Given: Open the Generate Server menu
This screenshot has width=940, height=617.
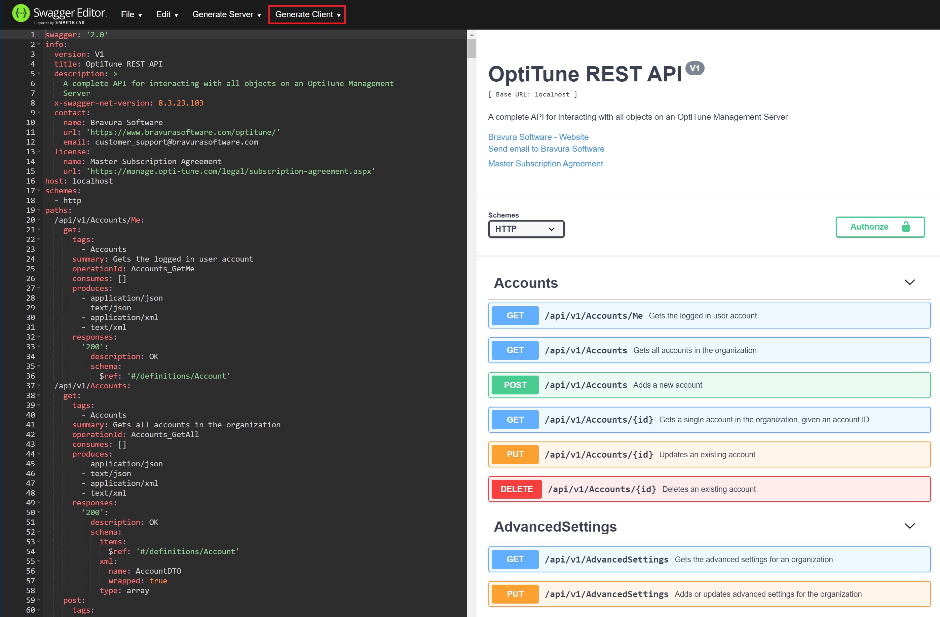Looking at the screenshot, I should click(226, 14).
